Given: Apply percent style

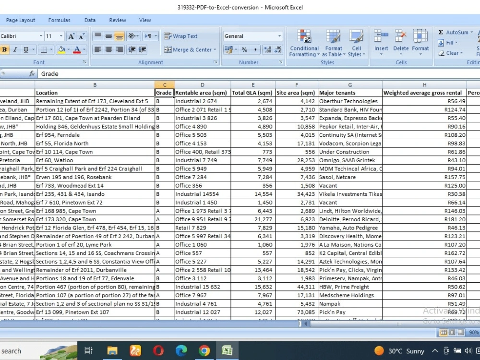Looking at the screenshot, I should tap(244, 49).
